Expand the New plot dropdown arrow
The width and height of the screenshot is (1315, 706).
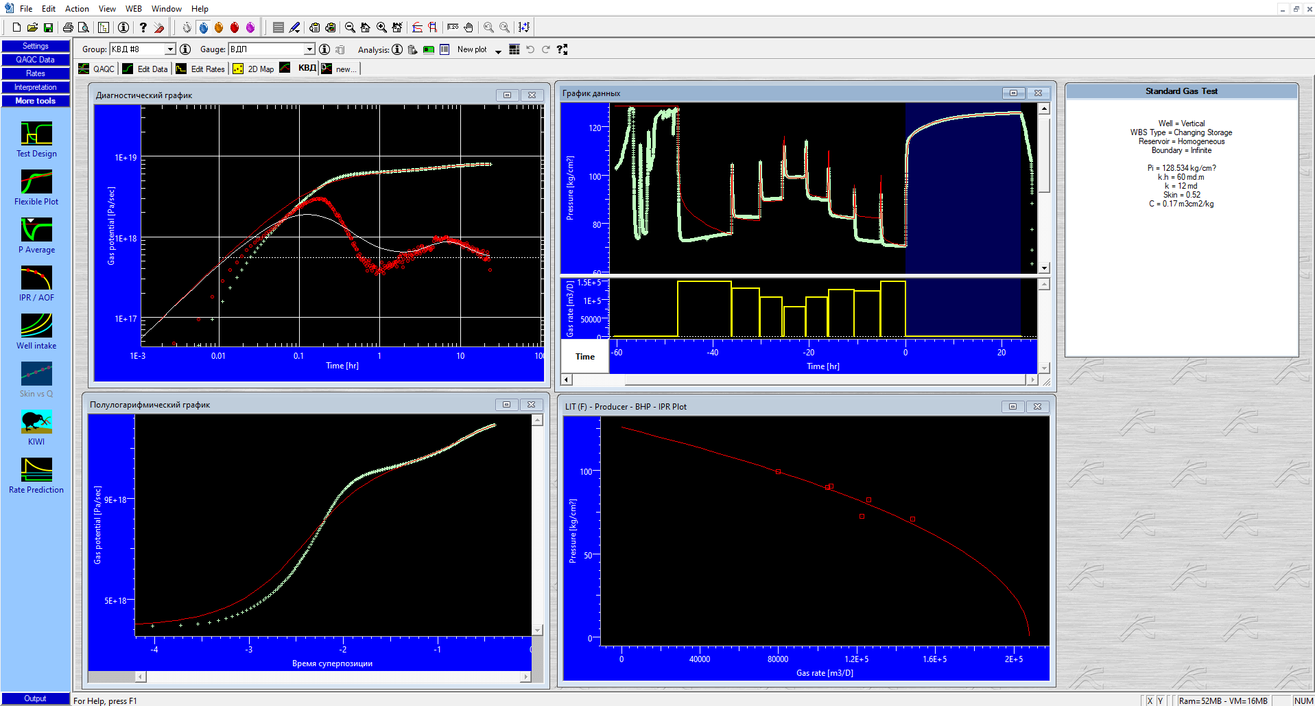[498, 51]
